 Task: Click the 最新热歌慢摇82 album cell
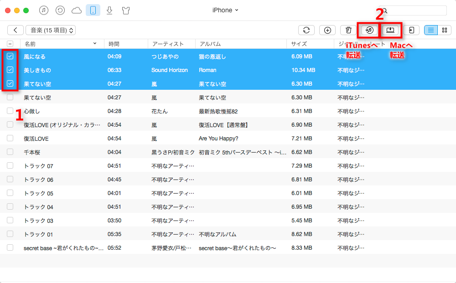[218, 111]
